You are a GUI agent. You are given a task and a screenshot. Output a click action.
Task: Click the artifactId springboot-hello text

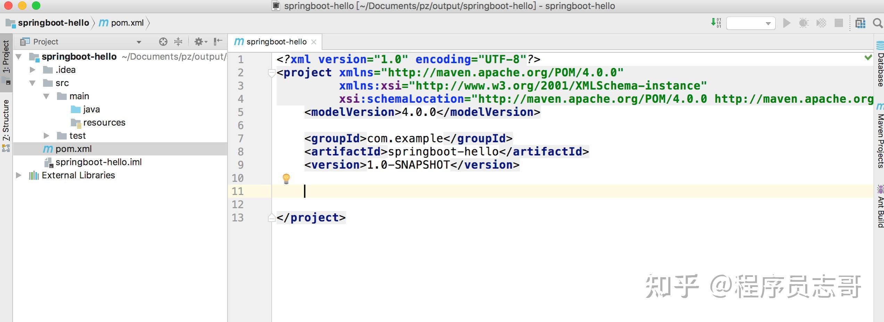pyautogui.click(x=443, y=152)
